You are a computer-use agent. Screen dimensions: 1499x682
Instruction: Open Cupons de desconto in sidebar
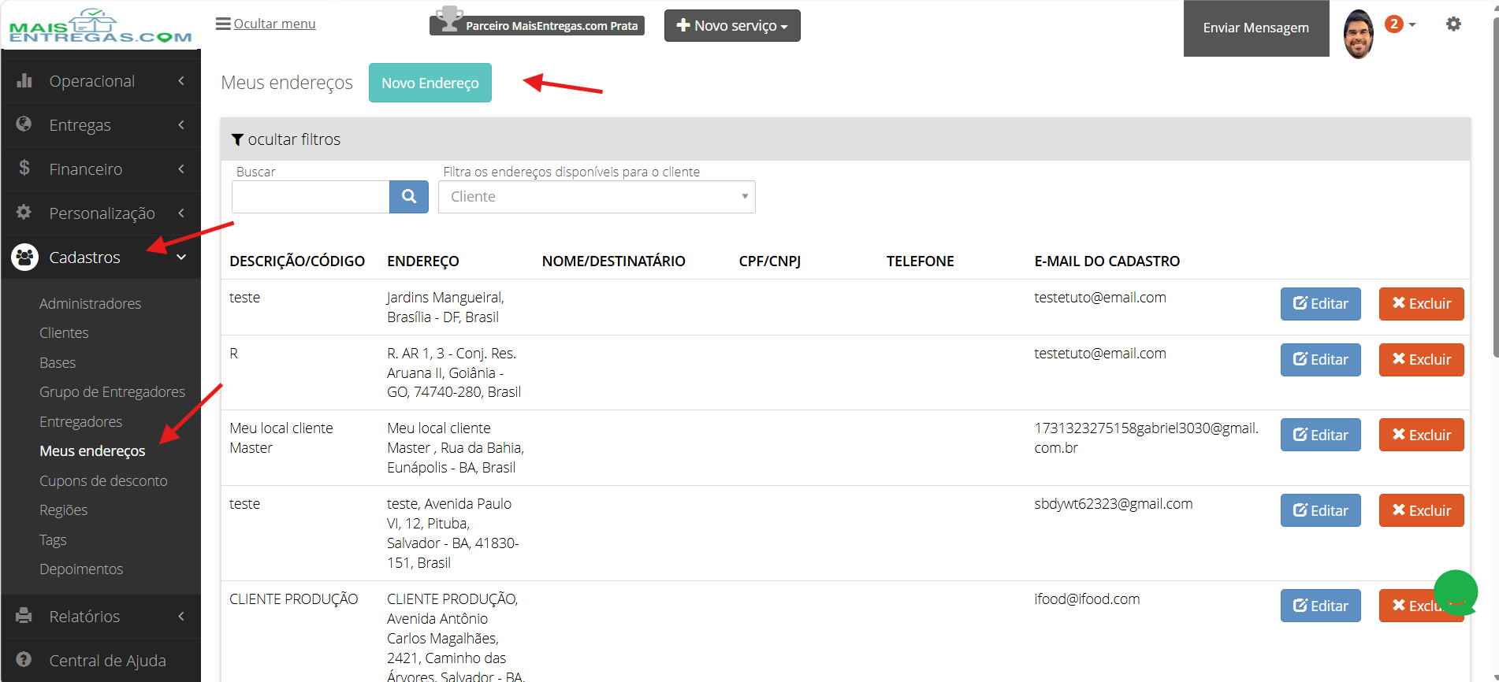[x=103, y=480]
